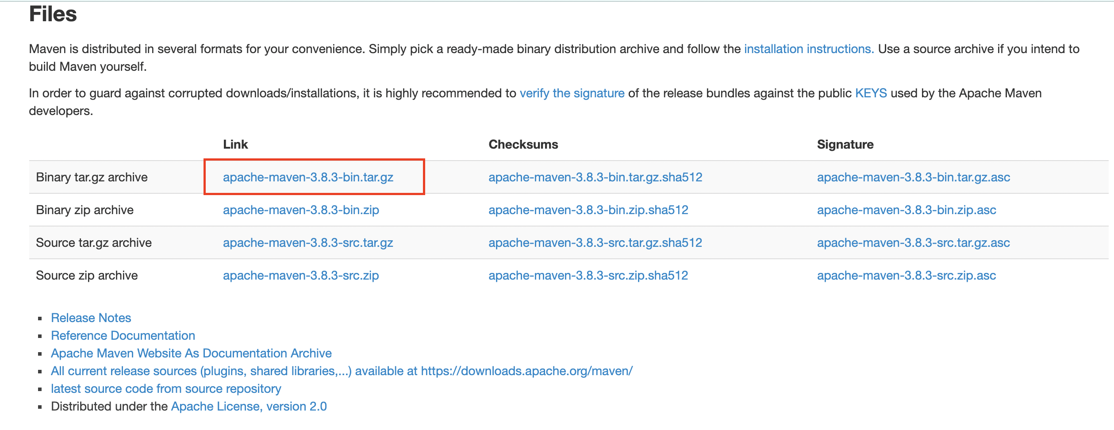Go to Reference Documentation
This screenshot has height=430, width=1114.
point(123,336)
